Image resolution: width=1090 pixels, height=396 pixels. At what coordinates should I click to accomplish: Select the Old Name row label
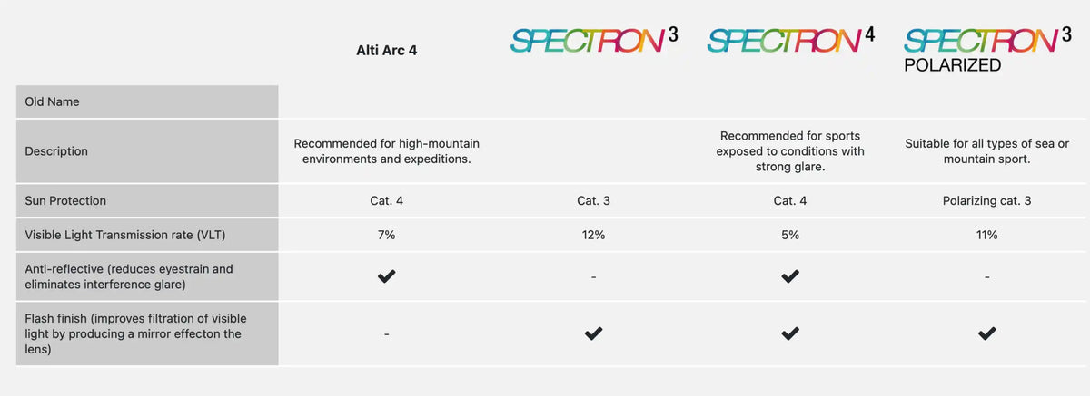click(53, 101)
